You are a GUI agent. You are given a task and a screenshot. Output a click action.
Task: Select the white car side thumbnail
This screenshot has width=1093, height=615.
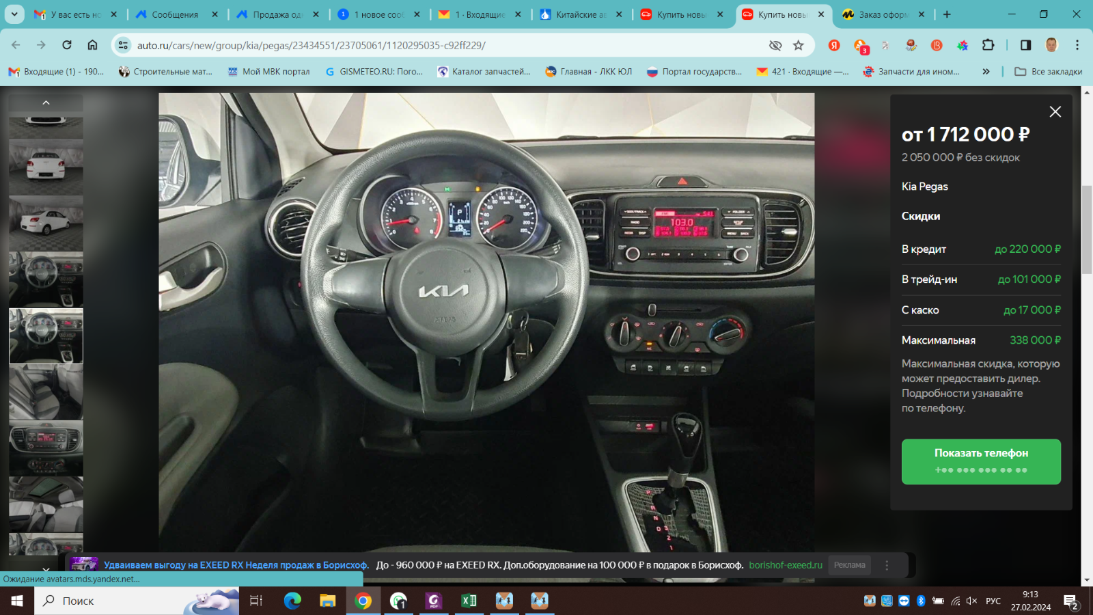(x=46, y=223)
